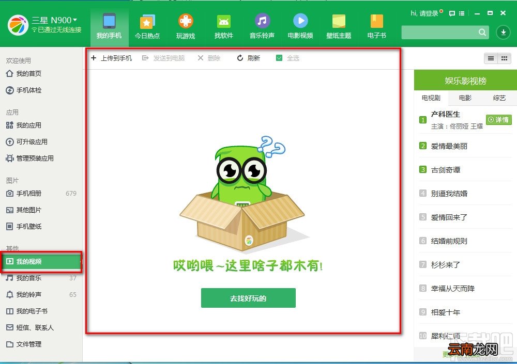
Task: Open the 我的手机 phone tab
Action: tap(109, 27)
